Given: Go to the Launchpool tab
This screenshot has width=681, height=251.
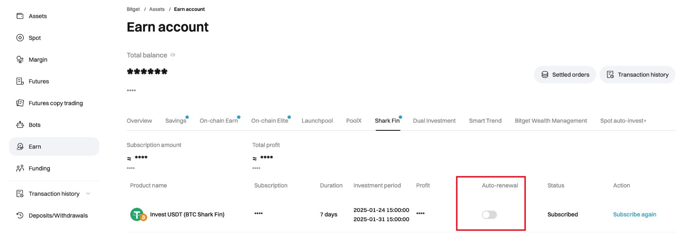Looking at the screenshot, I should click(x=317, y=121).
